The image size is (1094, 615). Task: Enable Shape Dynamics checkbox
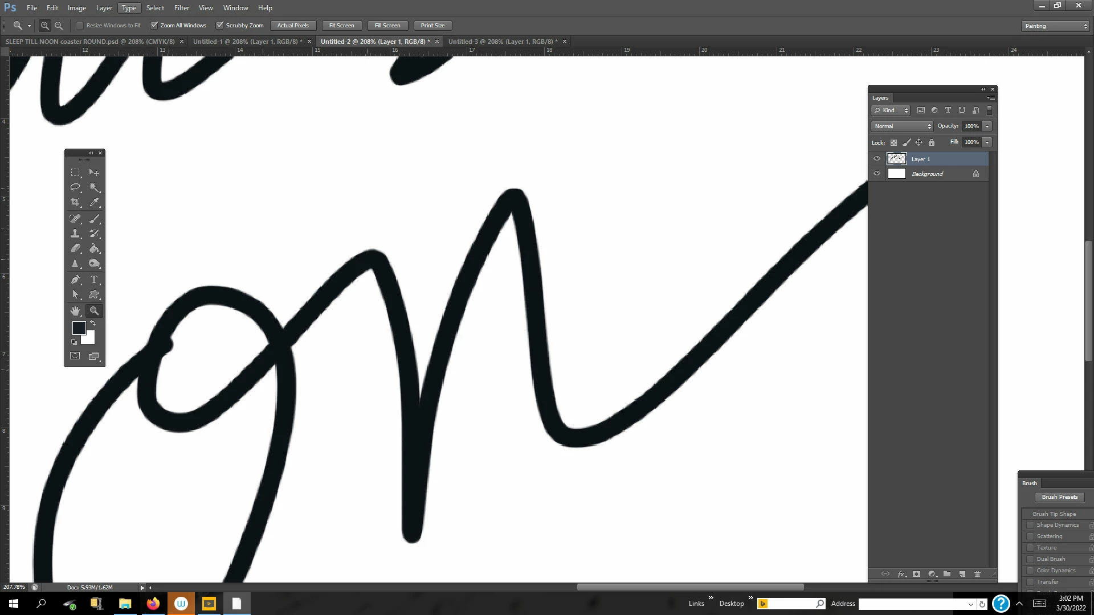tap(1030, 525)
